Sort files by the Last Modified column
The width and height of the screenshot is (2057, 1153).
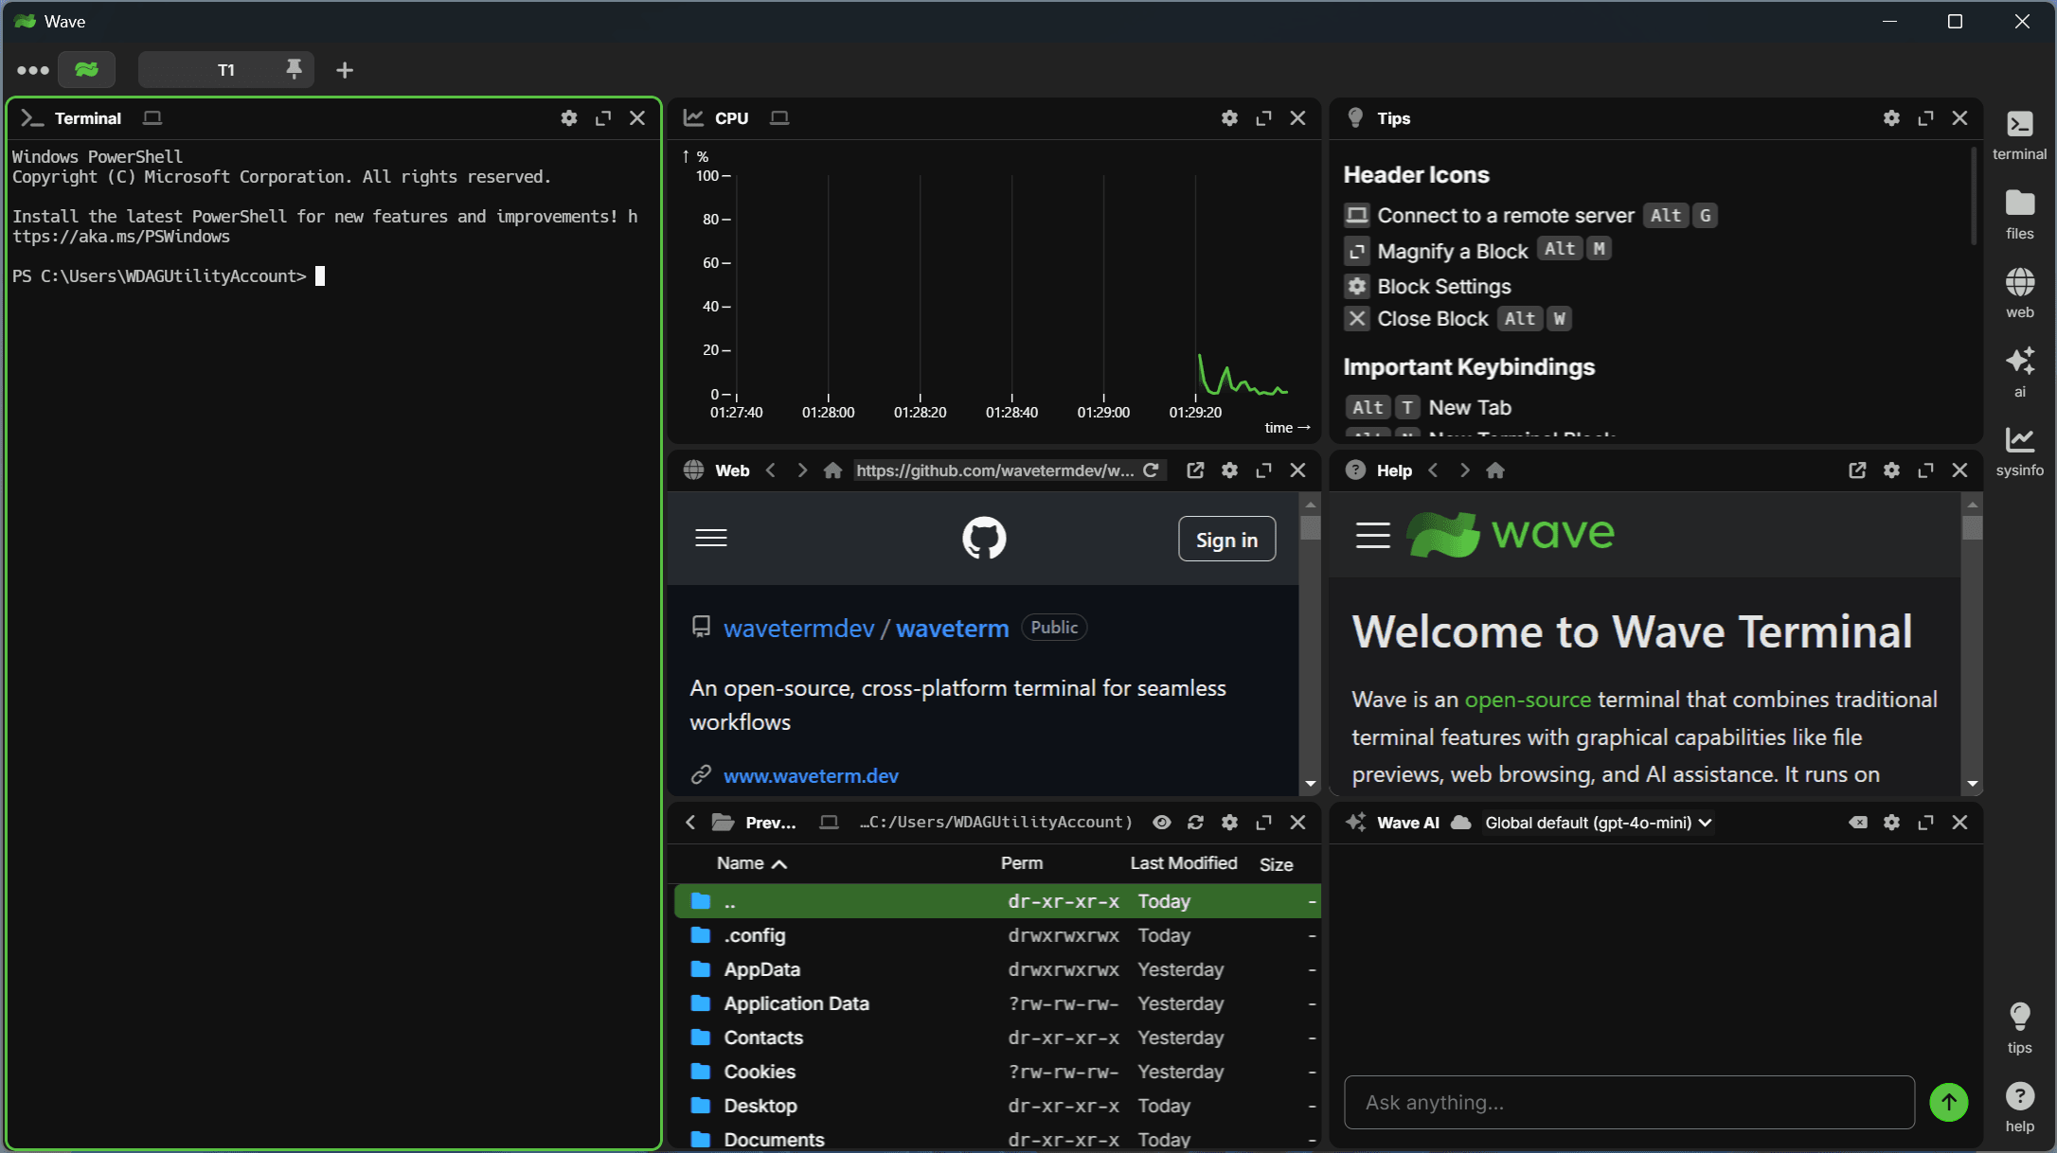[x=1183, y=863]
